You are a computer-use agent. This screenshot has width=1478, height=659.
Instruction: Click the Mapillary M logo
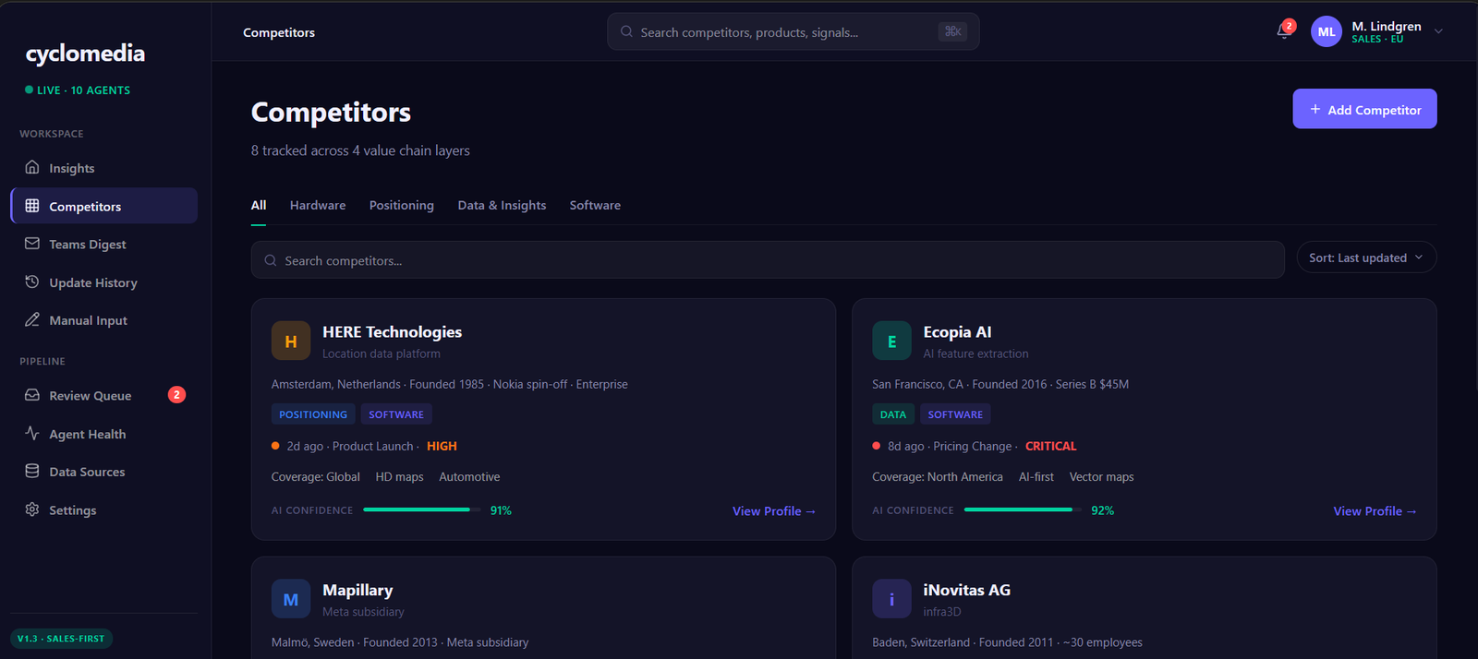coord(291,599)
